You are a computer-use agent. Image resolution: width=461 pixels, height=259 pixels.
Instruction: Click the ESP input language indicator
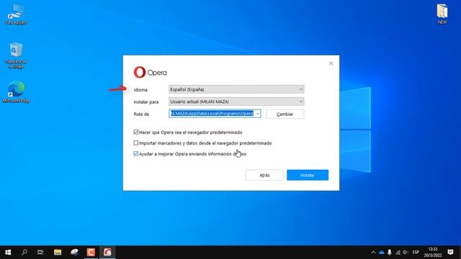416,253
